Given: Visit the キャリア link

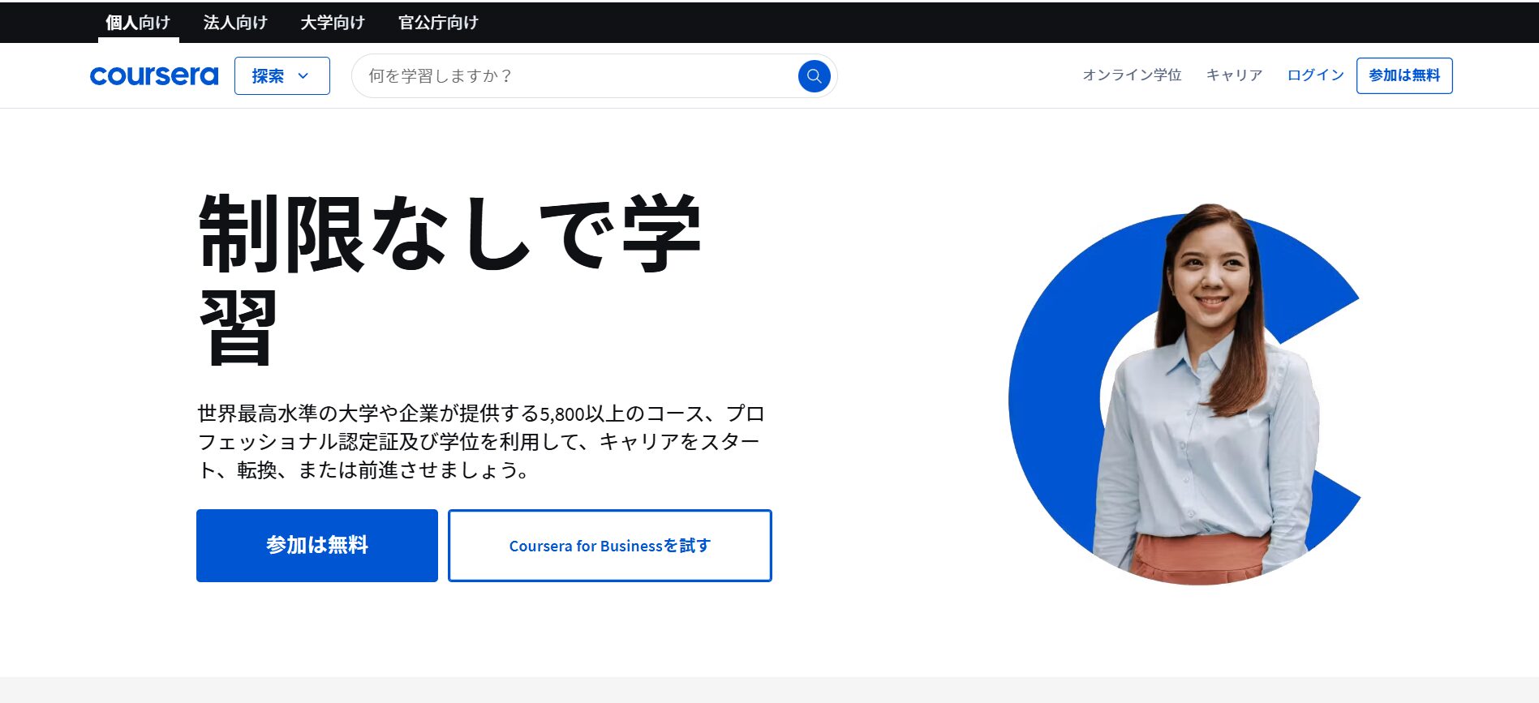Looking at the screenshot, I should pos(1234,75).
